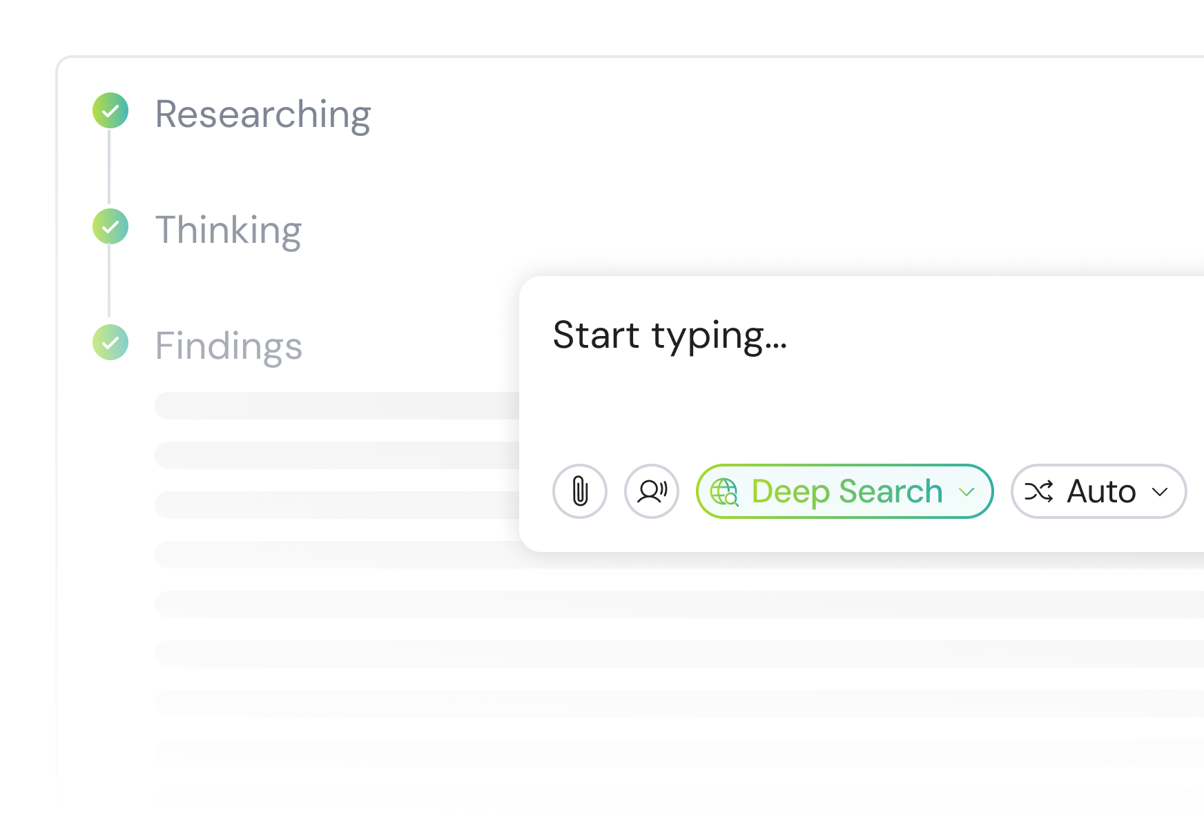Click the globe icon in Deep Search
1204x828 pixels.
click(724, 491)
